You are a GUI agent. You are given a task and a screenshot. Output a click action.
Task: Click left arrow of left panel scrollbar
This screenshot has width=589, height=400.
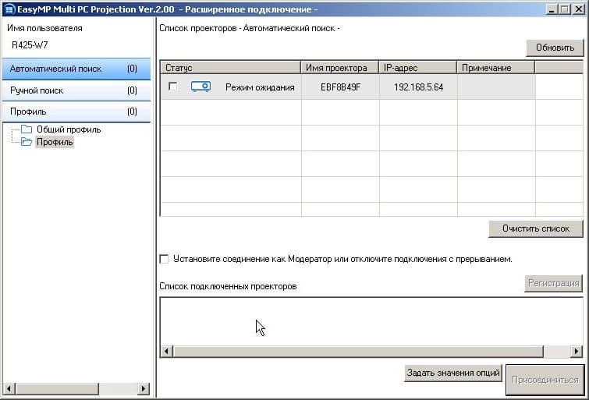tap(9, 388)
